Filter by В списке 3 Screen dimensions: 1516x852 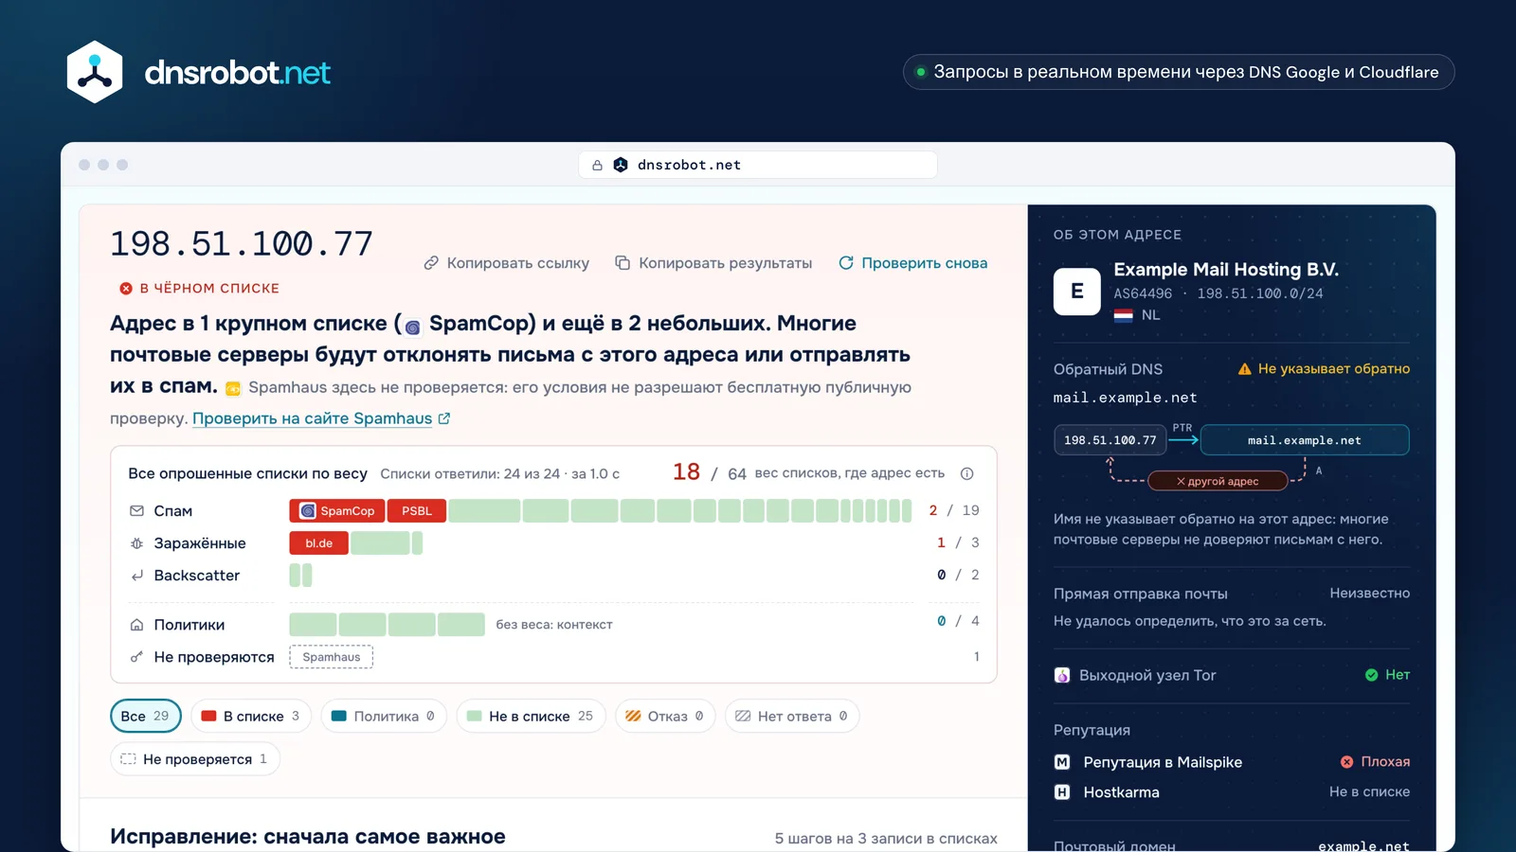point(250,717)
